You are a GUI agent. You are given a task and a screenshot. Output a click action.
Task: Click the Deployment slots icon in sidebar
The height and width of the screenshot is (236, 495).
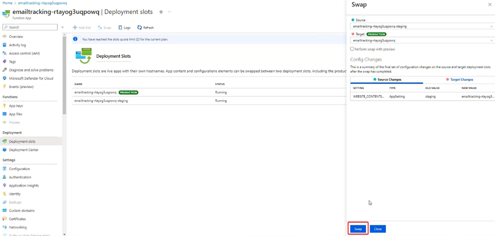(4, 141)
